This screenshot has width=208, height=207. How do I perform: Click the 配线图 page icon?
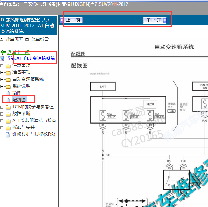coord(8,100)
